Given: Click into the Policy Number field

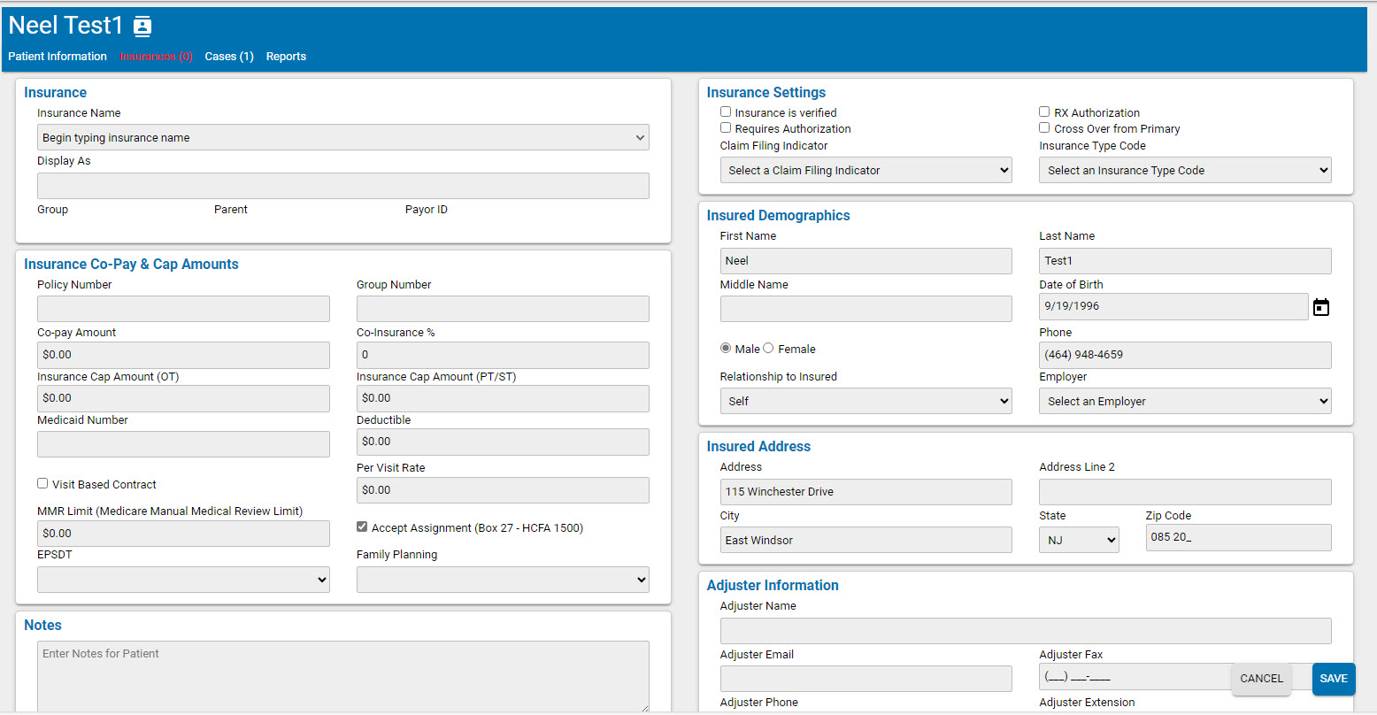Looking at the screenshot, I should coord(183,309).
